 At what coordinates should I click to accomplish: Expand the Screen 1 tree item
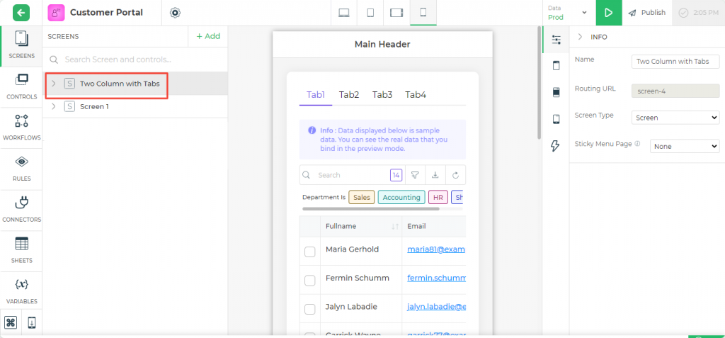click(54, 106)
